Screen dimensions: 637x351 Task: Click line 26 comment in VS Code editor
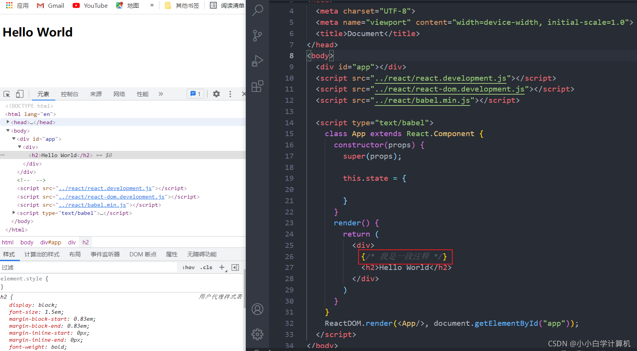(405, 257)
